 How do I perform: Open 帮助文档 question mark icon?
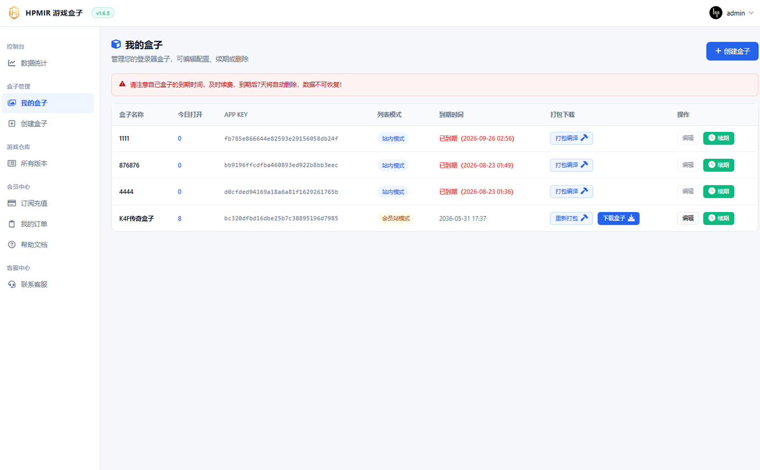coord(12,244)
